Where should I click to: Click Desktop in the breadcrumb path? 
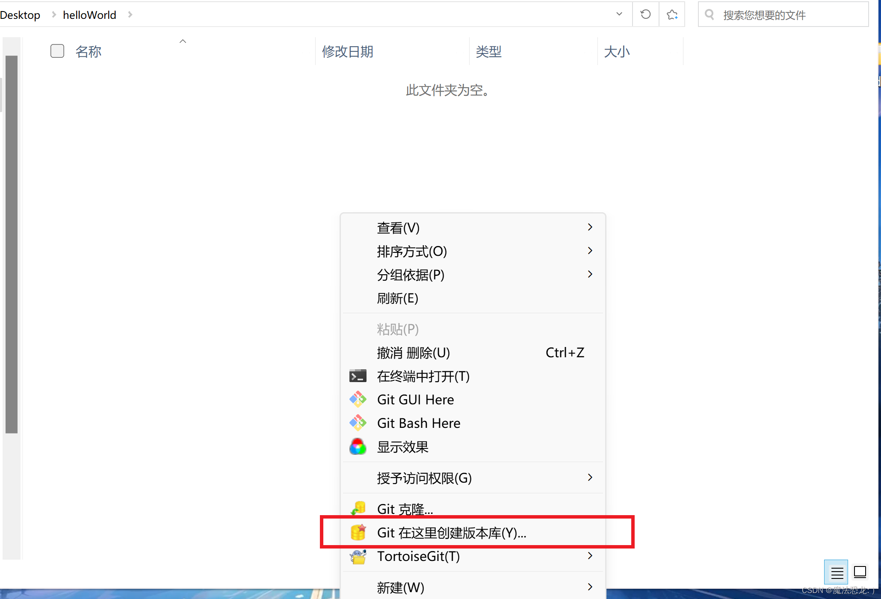click(x=20, y=15)
